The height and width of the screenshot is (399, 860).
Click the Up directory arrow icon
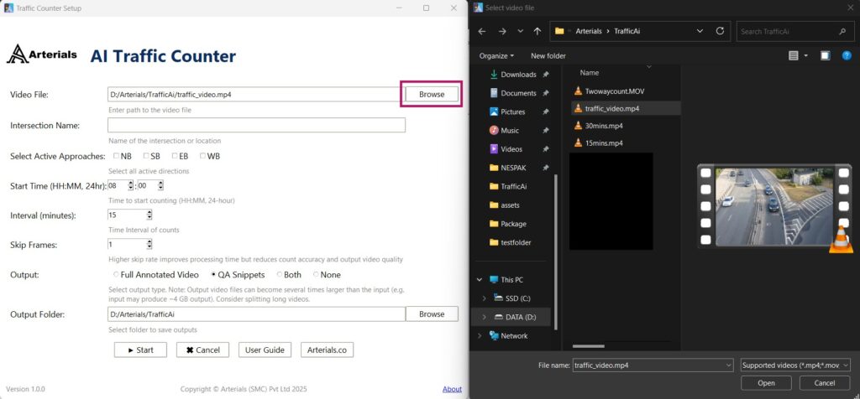(537, 31)
